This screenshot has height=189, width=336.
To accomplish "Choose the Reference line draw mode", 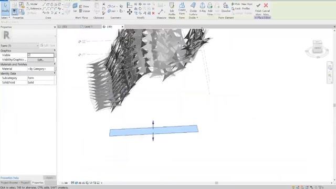I will point(34,8).
